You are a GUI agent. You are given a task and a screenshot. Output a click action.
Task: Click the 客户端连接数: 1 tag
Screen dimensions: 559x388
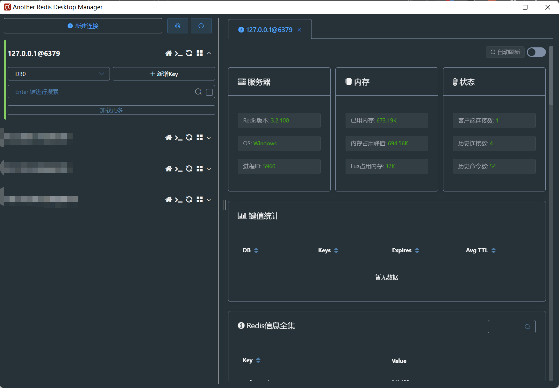[494, 121]
